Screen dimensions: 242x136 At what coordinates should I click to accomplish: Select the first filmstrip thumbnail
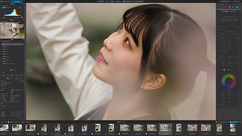tap(4, 128)
